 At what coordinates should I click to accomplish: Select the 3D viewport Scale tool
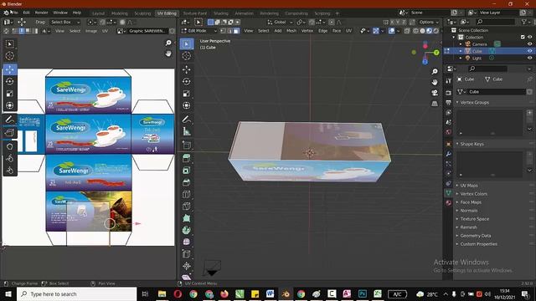[x=186, y=94]
